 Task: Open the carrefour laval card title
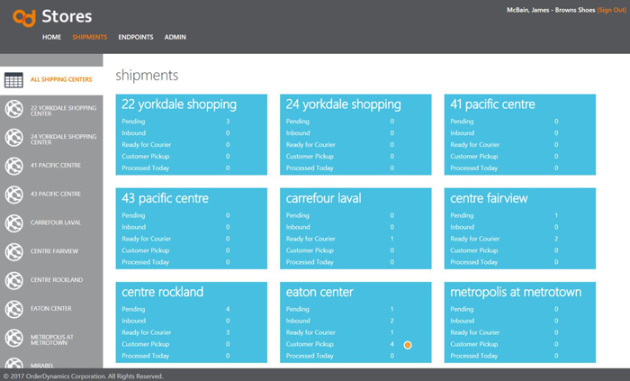coord(324,198)
